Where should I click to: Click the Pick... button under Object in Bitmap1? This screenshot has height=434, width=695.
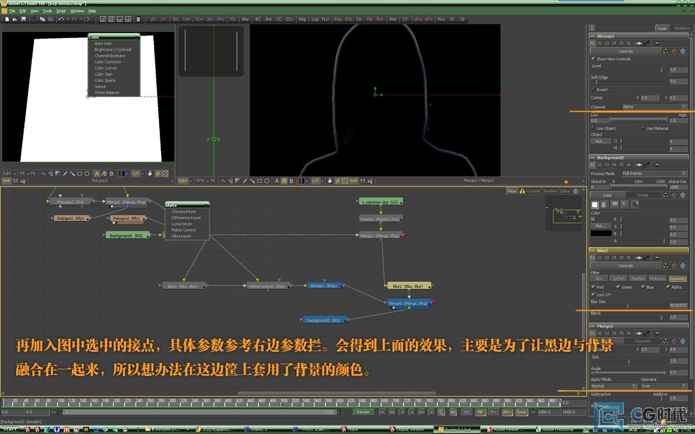tap(601, 141)
